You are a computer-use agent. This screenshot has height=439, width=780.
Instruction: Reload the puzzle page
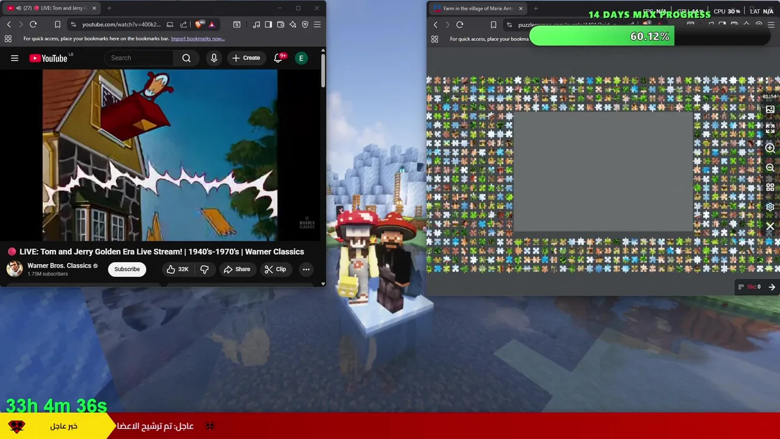[460, 25]
